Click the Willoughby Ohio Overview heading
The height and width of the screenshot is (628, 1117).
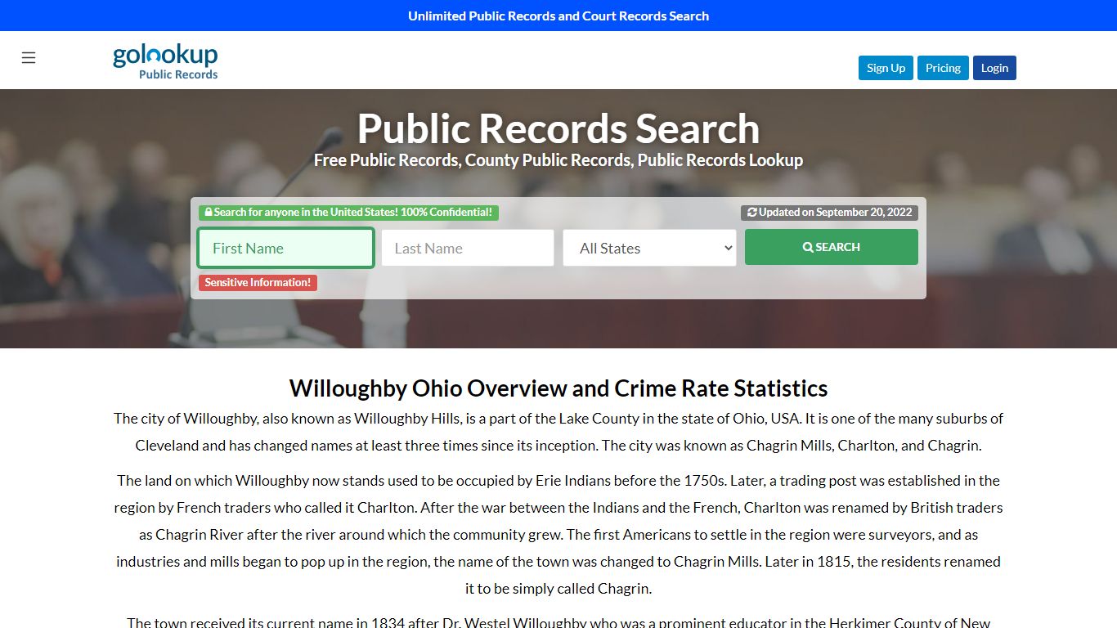point(558,388)
